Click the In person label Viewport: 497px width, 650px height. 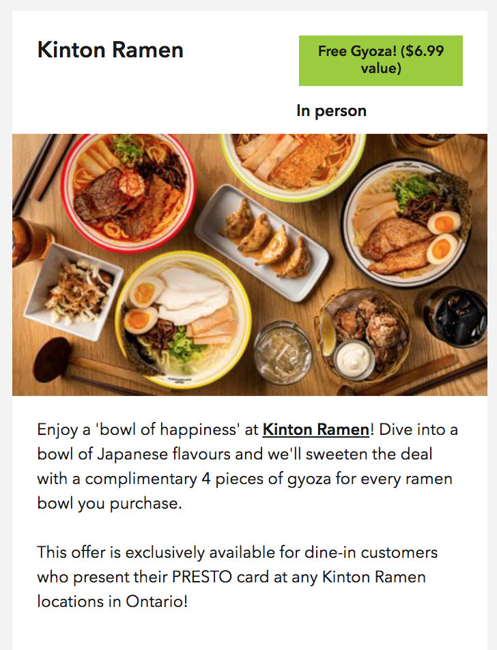coord(331,111)
